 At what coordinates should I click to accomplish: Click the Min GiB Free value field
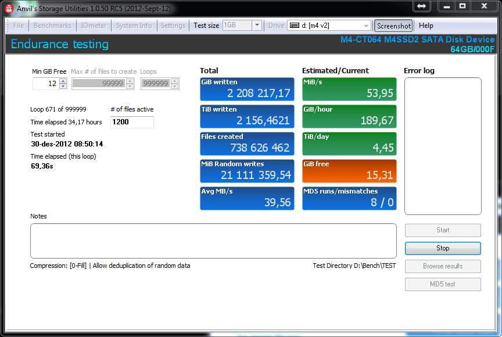pyautogui.click(x=46, y=84)
